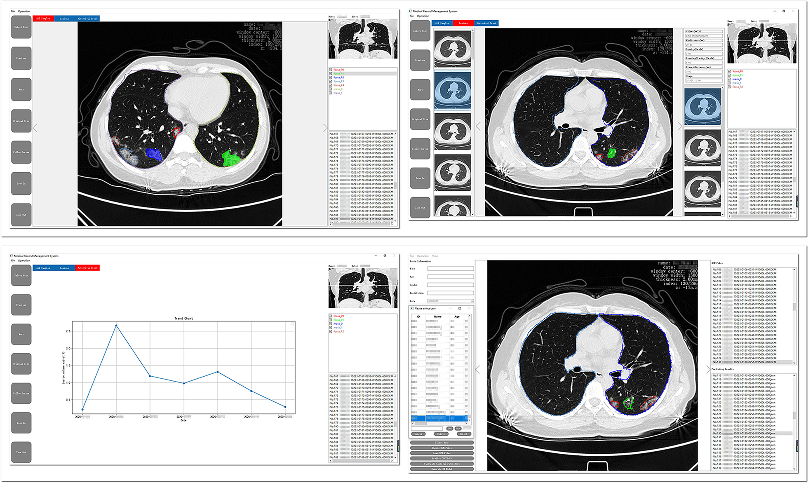Switch to All Samples tab in Lesions window
This screenshot has width=808, height=483.
pyautogui.click(x=442, y=23)
